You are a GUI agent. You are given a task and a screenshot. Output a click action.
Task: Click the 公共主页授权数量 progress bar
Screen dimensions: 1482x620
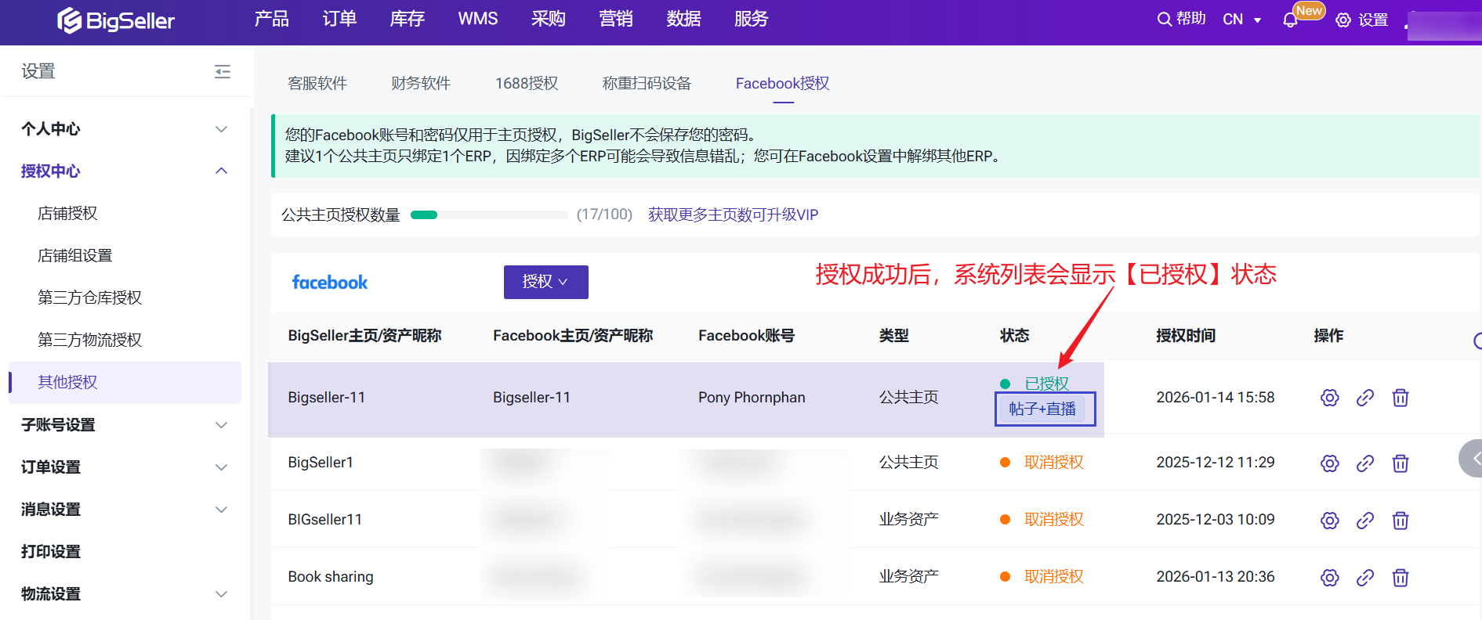488,215
